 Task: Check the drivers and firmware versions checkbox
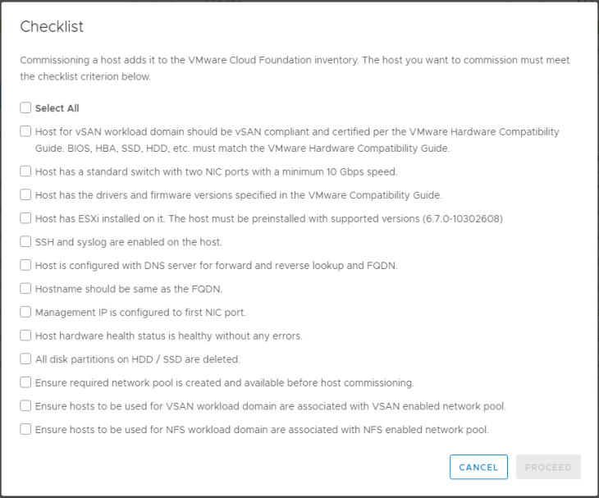click(x=26, y=195)
